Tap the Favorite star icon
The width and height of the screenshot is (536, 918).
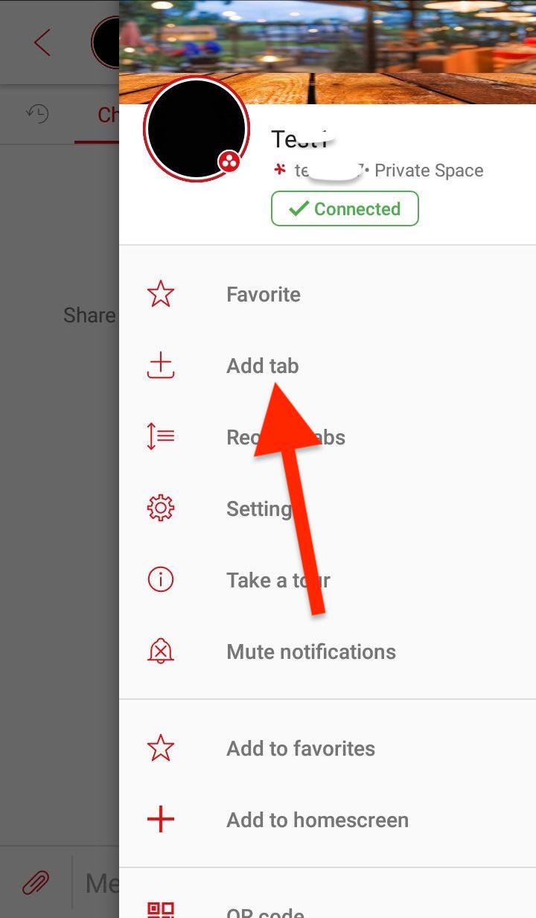[x=161, y=294]
